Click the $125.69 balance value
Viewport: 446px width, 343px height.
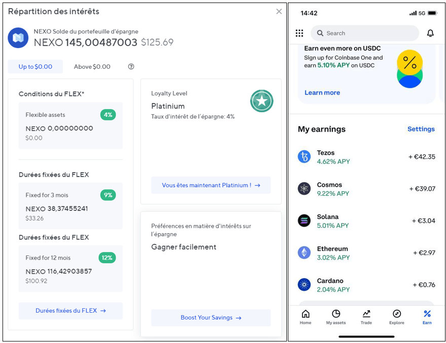157,42
